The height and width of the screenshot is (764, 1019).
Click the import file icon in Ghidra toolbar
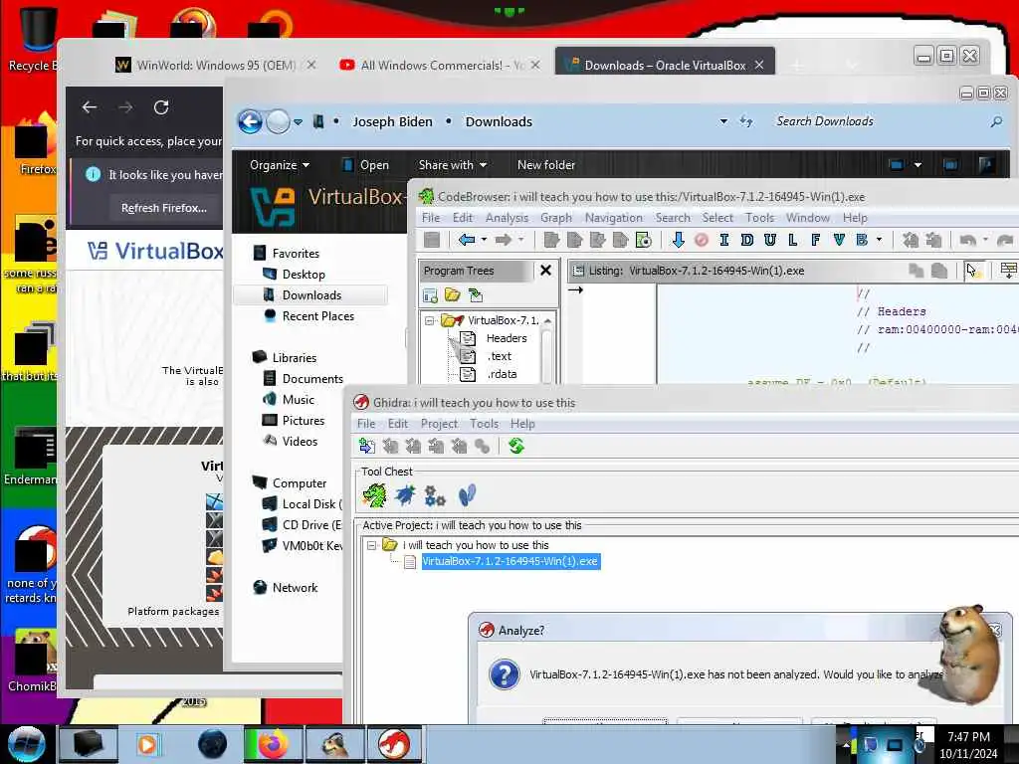coord(366,446)
